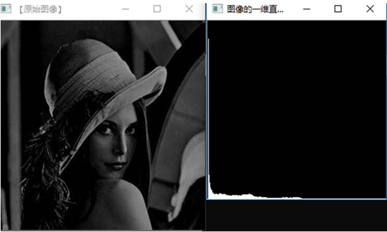Click the histogram window app icon
This screenshot has width=387, height=232.
click(217, 9)
